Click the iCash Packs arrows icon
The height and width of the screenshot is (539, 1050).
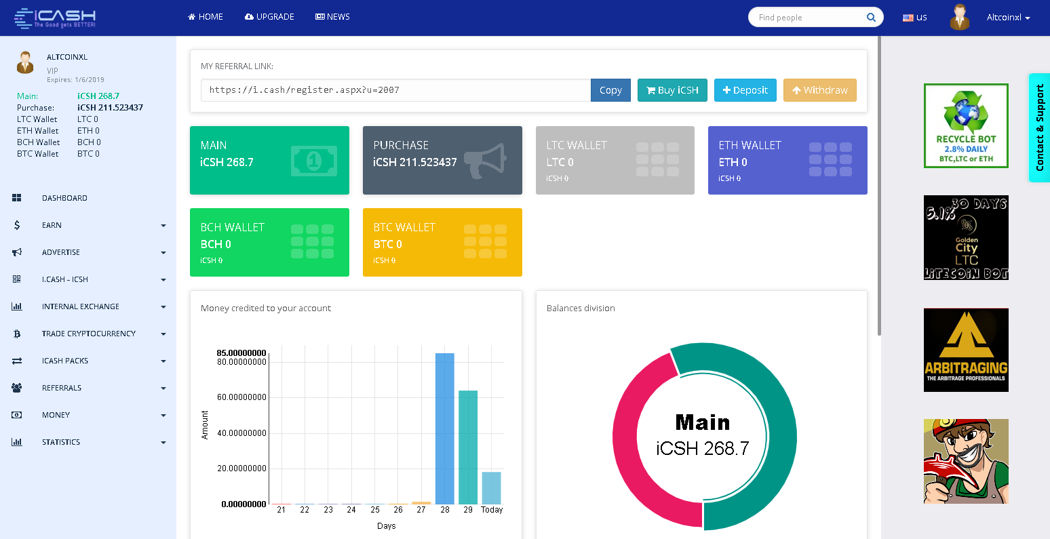click(x=17, y=361)
